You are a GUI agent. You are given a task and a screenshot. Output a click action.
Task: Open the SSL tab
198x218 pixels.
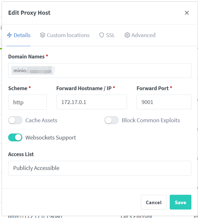point(110,35)
